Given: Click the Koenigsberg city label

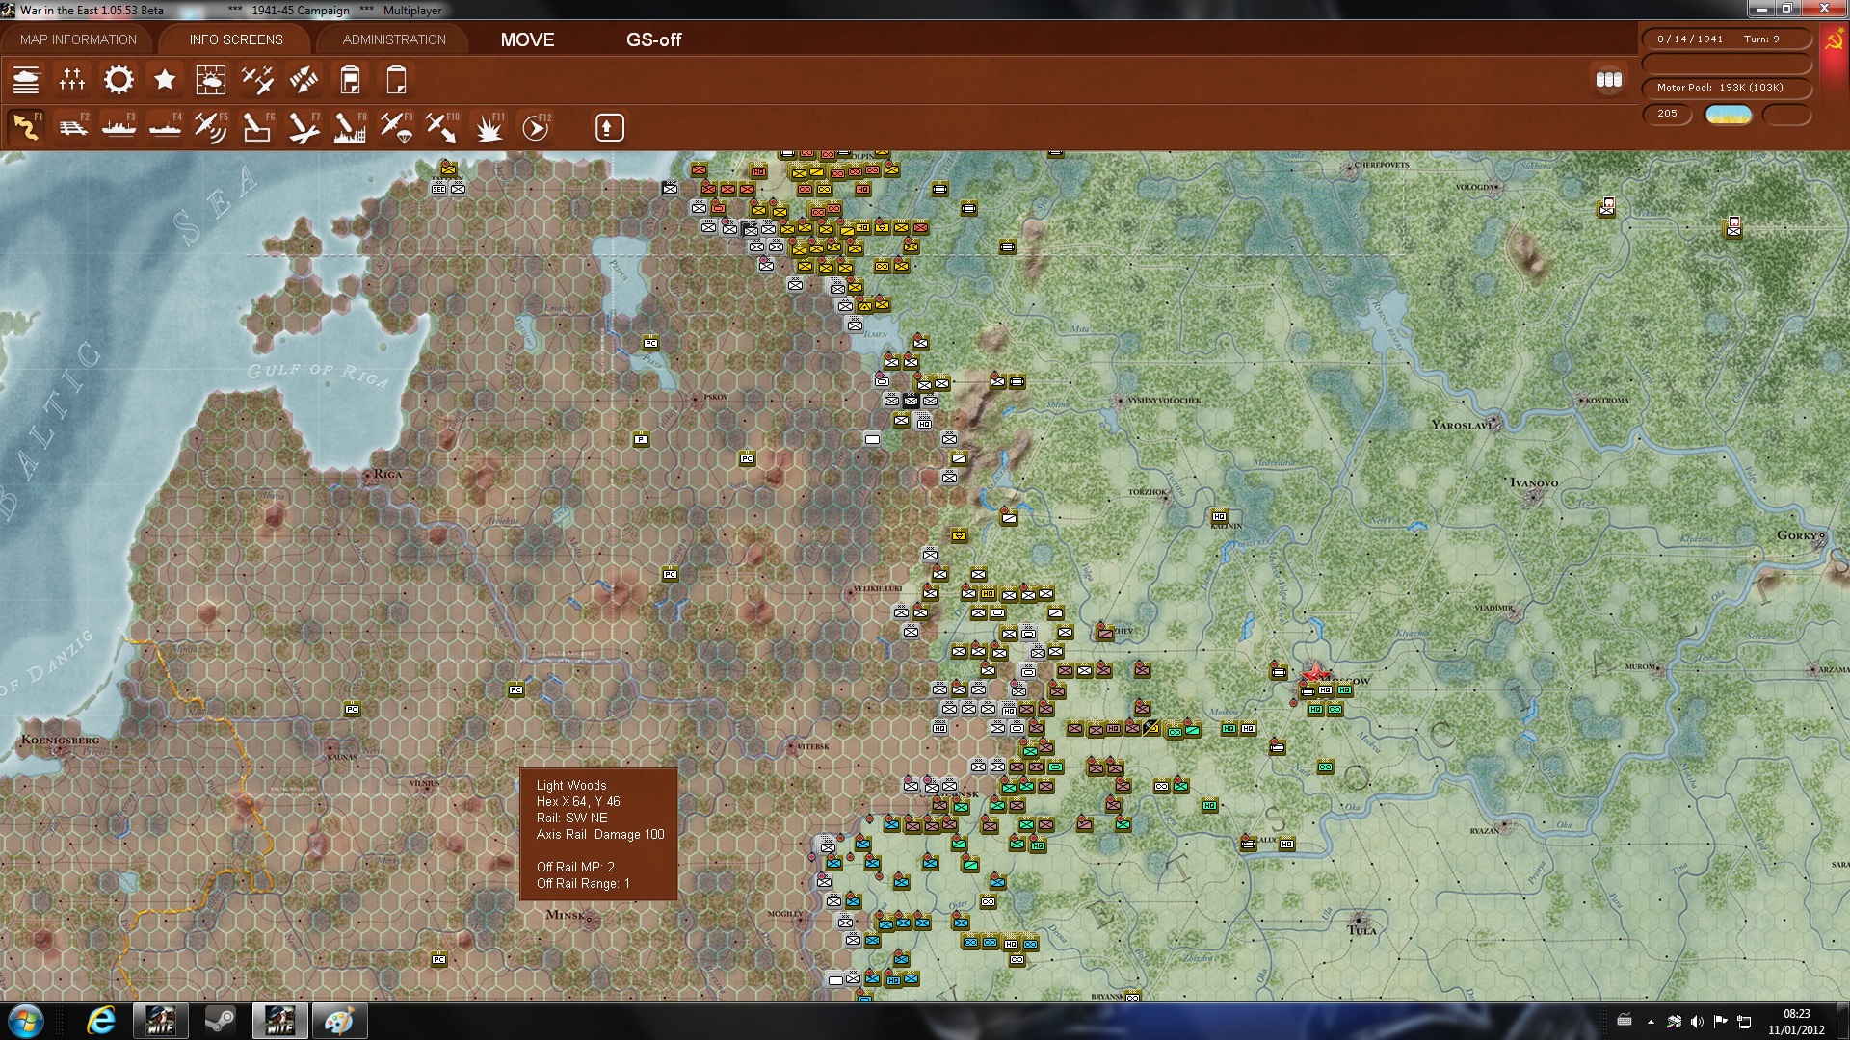Looking at the screenshot, I should coord(60,741).
